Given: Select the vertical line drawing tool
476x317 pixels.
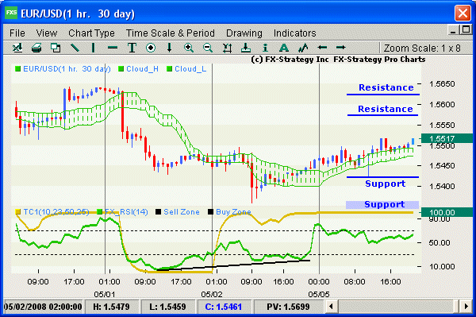Looking at the screenshot, I should [93, 48].
